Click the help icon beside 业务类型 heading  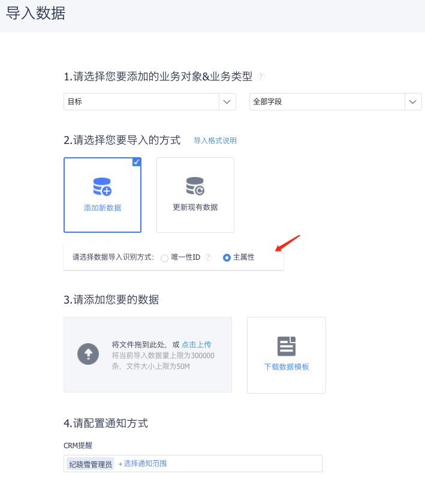point(261,76)
